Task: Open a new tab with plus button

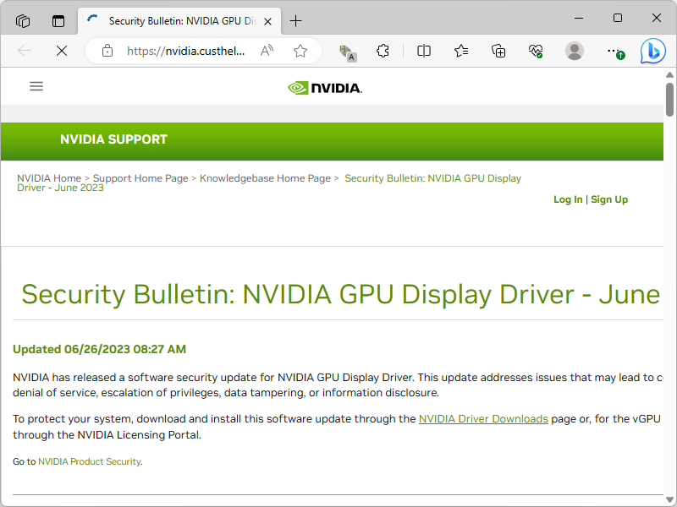Action: (x=295, y=20)
